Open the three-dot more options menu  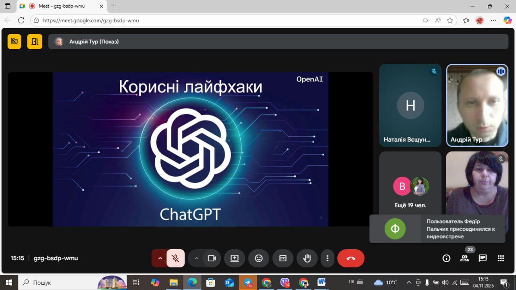328,258
